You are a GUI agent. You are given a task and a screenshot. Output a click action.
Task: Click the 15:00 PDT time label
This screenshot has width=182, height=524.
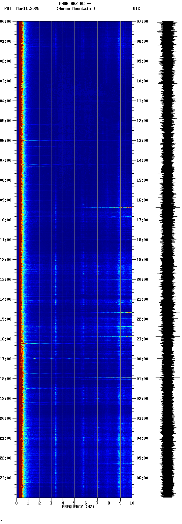[6, 319]
